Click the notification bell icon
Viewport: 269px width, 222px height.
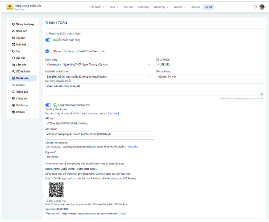click(x=255, y=7)
